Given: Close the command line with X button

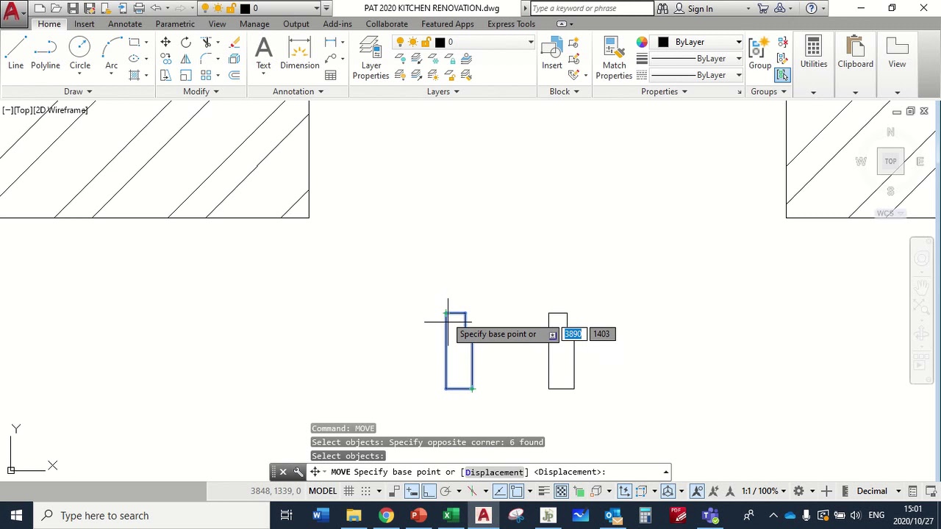Looking at the screenshot, I should point(283,472).
